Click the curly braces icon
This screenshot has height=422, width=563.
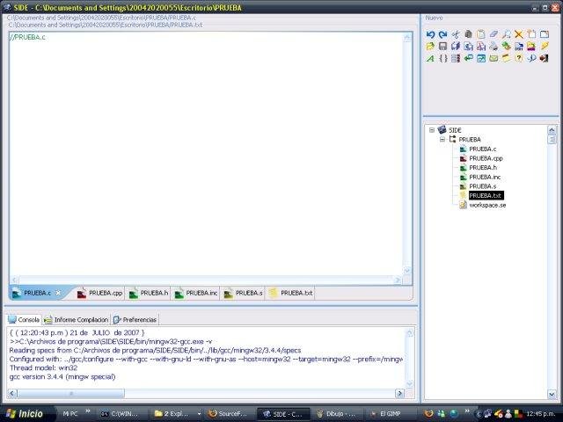click(443, 58)
